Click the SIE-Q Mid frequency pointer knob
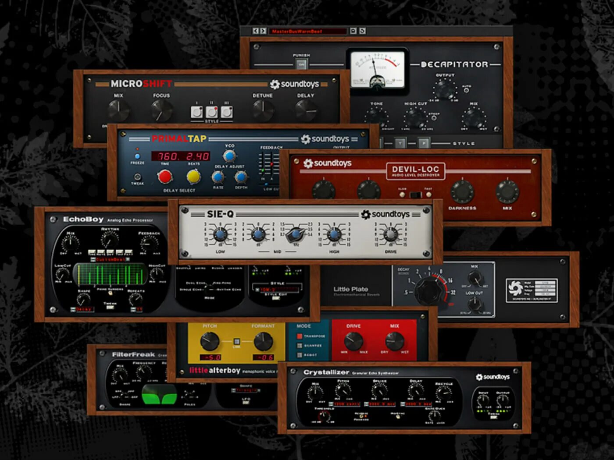Image resolution: width=614 pixels, height=460 pixels. 296,235
